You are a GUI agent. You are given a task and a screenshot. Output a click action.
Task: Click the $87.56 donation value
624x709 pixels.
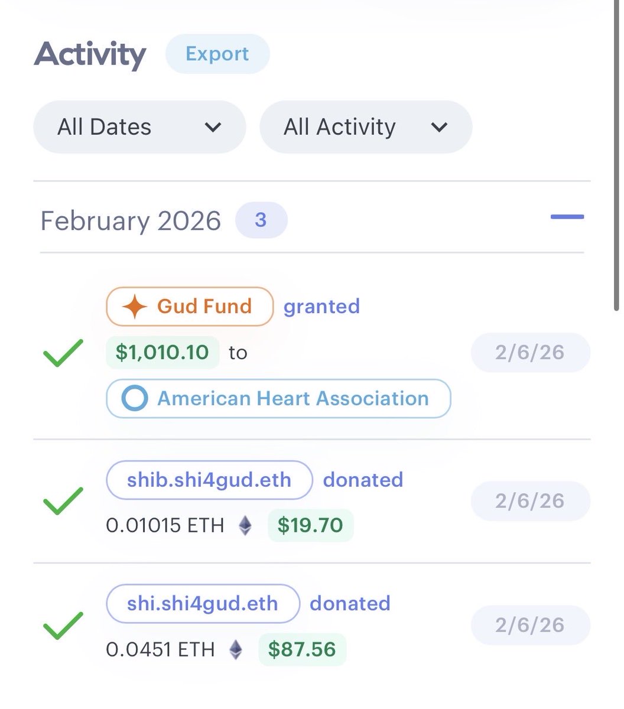pos(302,649)
